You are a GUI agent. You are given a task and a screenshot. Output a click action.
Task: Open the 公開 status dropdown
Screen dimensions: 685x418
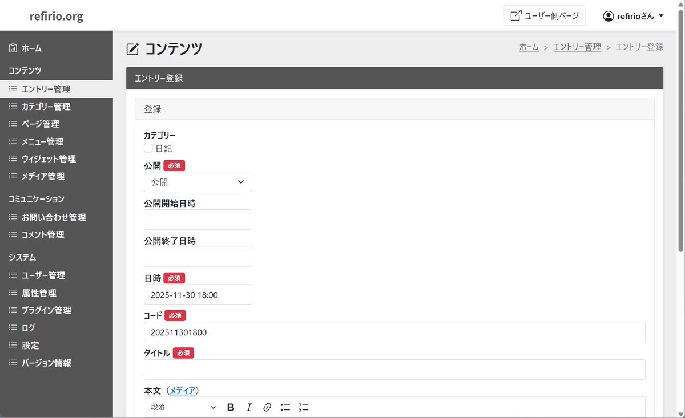coord(198,182)
